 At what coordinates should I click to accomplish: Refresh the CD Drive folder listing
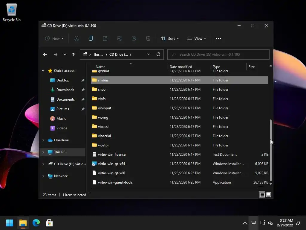coord(158,55)
